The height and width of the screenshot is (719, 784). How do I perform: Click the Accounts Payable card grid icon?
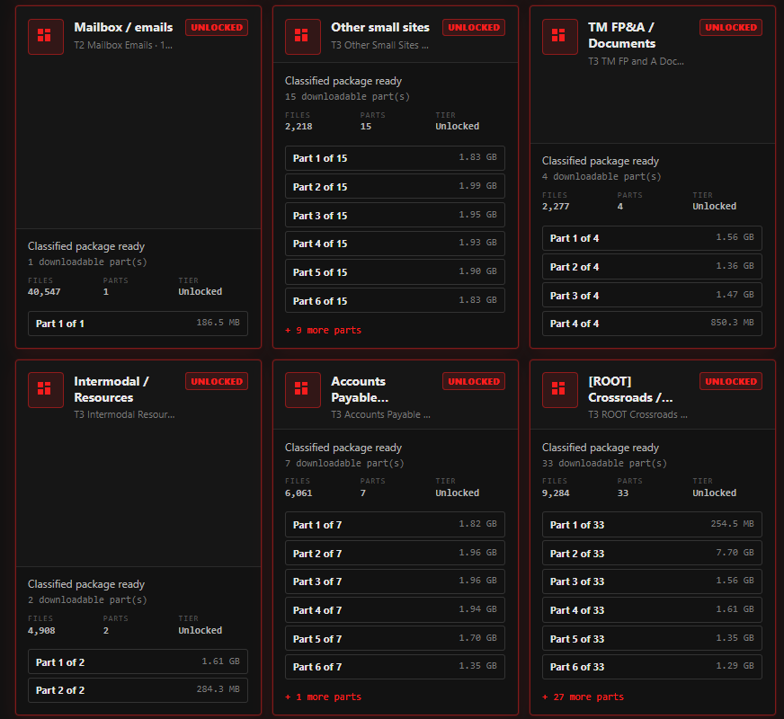click(302, 390)
